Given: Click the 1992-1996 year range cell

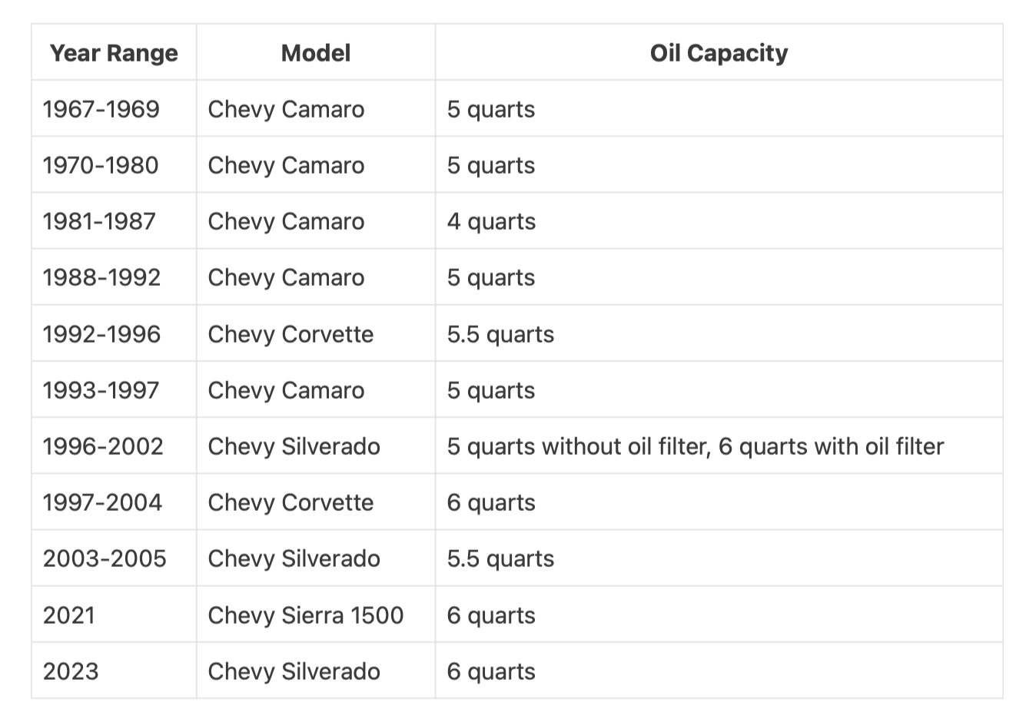Looking at the screenshot, I should click(101, 334).
